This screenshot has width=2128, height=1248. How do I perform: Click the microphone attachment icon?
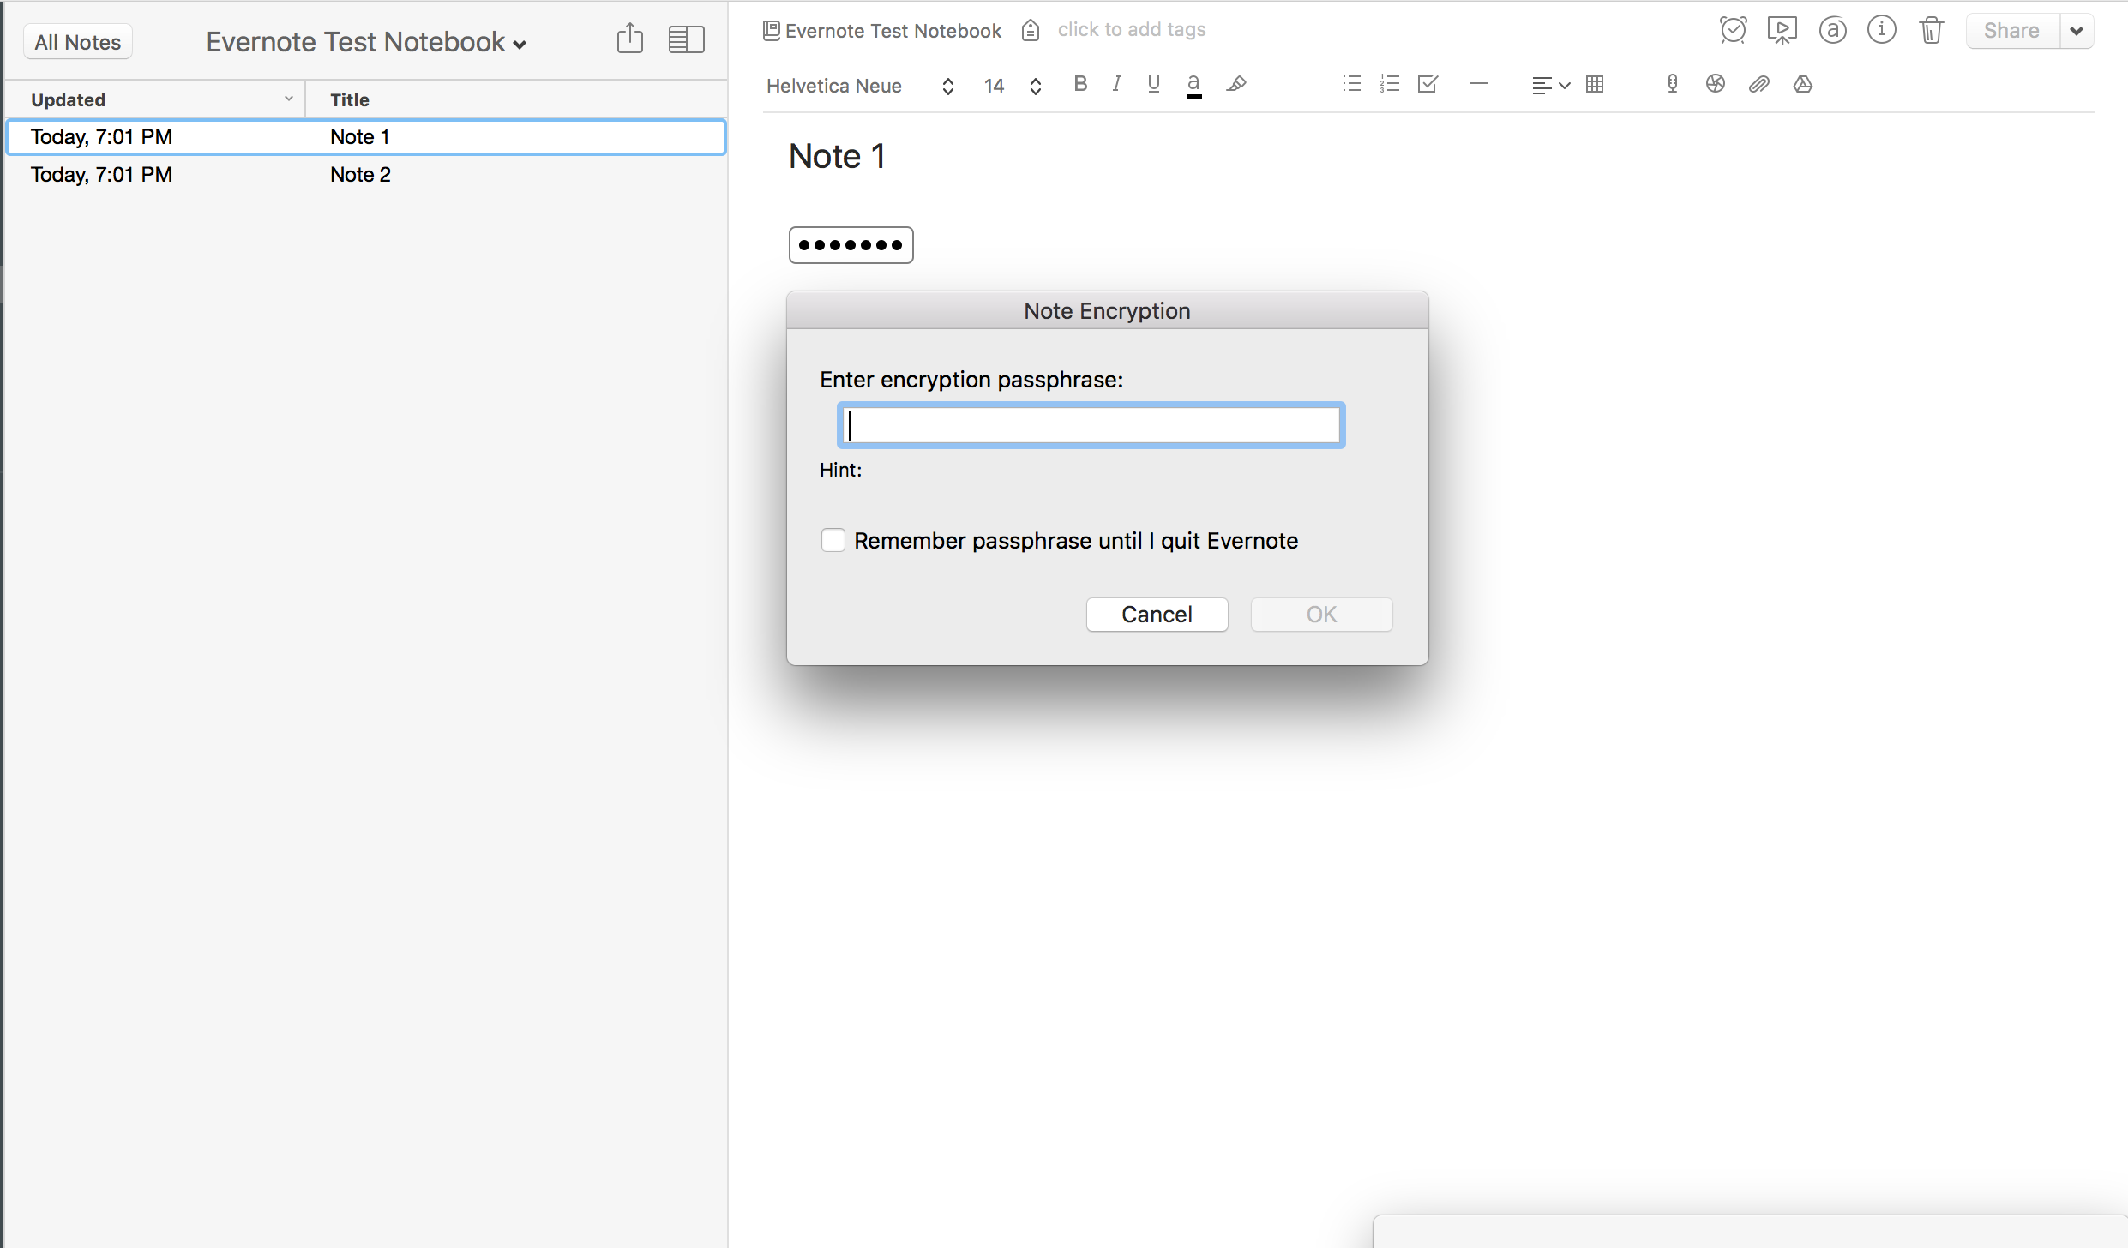tap(1672, 83)
